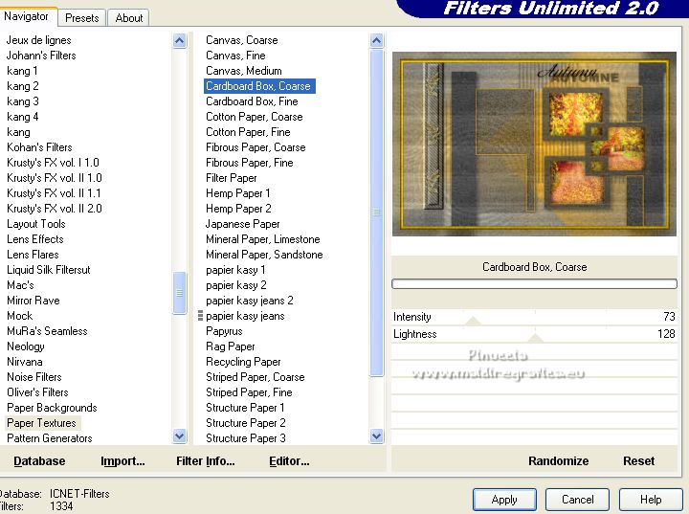Select Oliver's Filters category
This screenshot has height=514, width=689.
click(37, 392)
